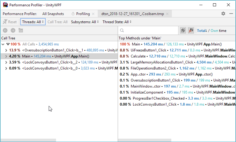Close the Profiling tab

[x=93, y=14]
